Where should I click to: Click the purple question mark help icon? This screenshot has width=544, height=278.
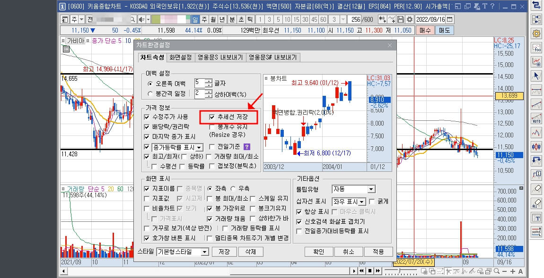tap(246, 147)
